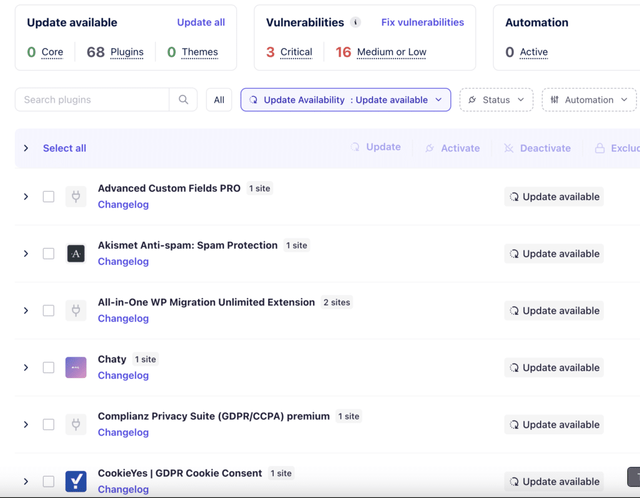640x498 pixels.
Task: Click the Update refresh icon in the bulk bar
Action: coord(355,147)
